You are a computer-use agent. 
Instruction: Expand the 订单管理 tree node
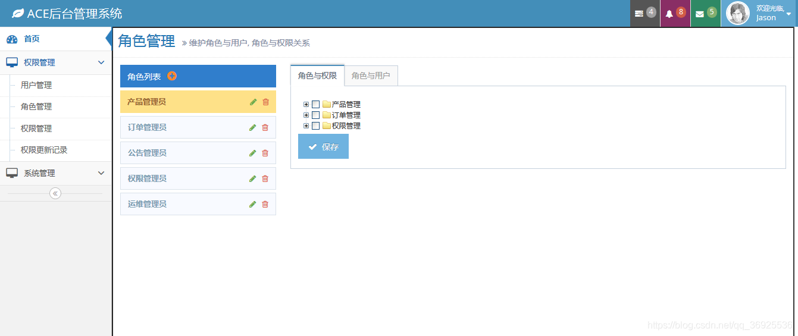click(x=306, y=115)
